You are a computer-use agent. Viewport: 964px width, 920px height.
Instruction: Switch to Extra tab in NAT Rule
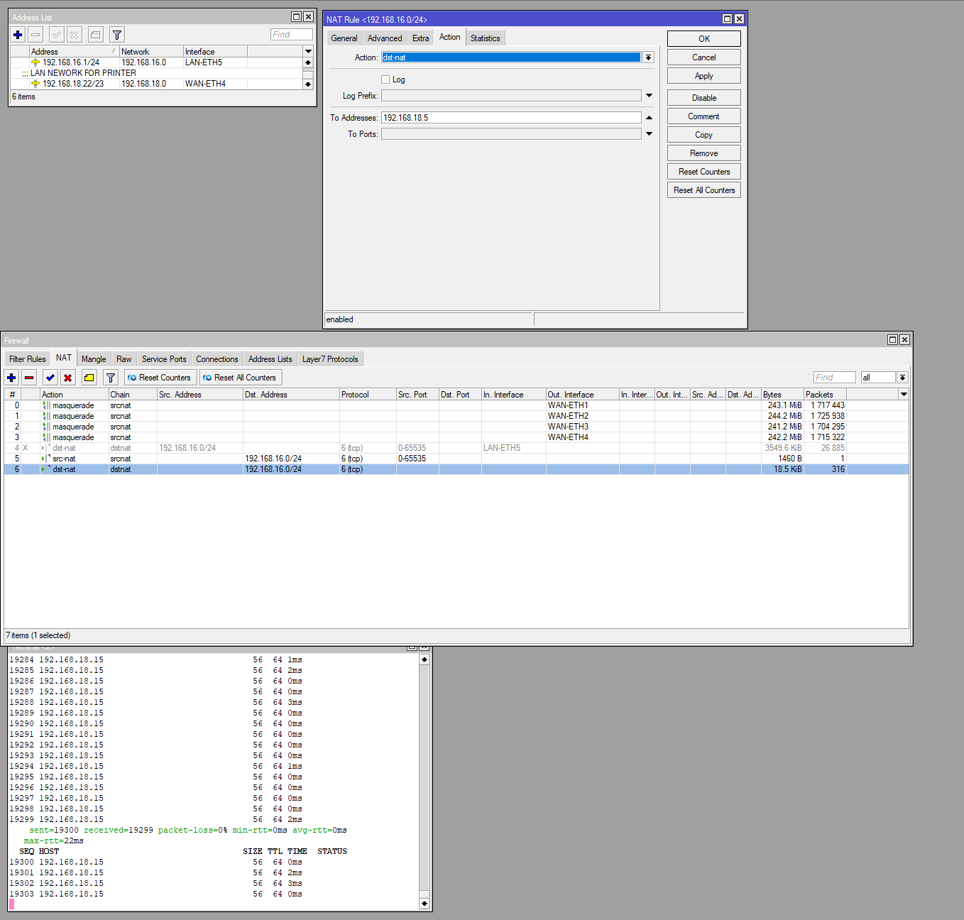tap(421, 38)
